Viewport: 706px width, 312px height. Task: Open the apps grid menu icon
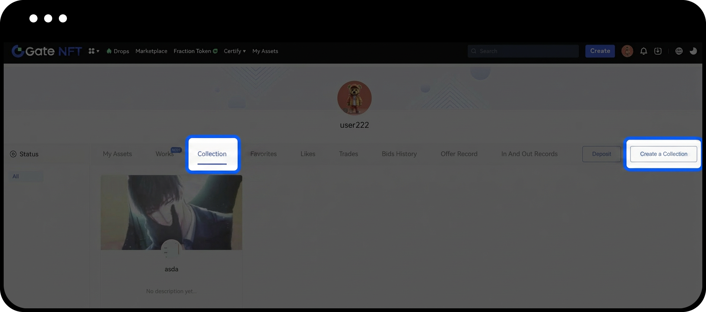[x=92, y=51]
